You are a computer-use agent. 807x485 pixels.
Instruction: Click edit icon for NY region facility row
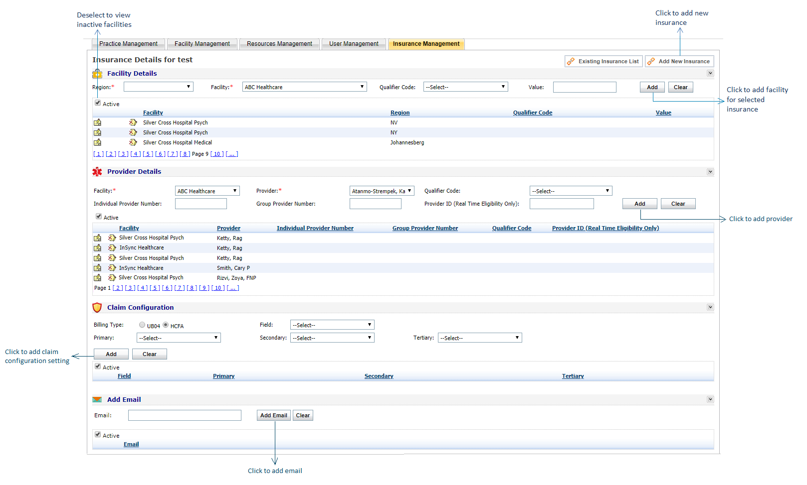tap(97, 132)
